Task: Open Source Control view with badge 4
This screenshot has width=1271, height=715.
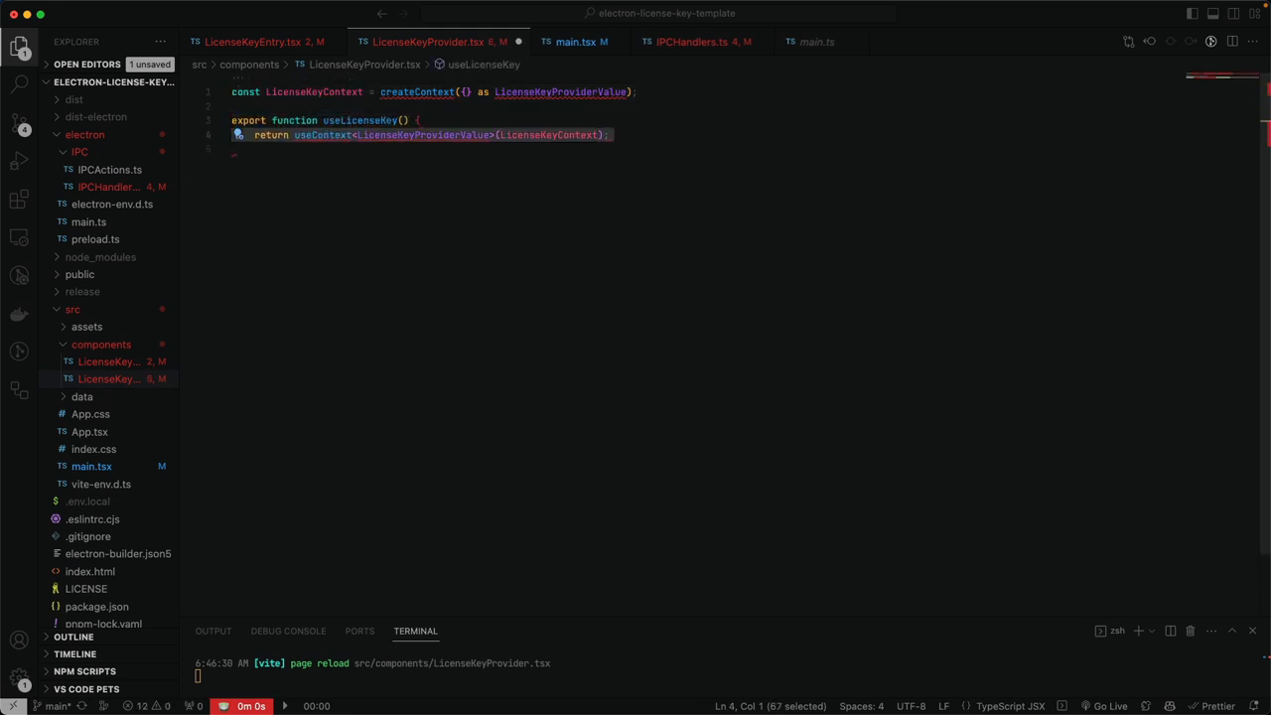Action: click(x=19, y=124)
